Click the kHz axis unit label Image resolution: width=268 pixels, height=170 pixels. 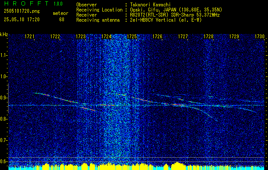click(4, 34)
